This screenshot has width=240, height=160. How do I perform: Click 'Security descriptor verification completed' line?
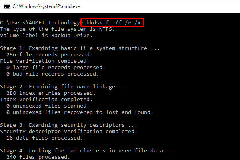[68, 131]
